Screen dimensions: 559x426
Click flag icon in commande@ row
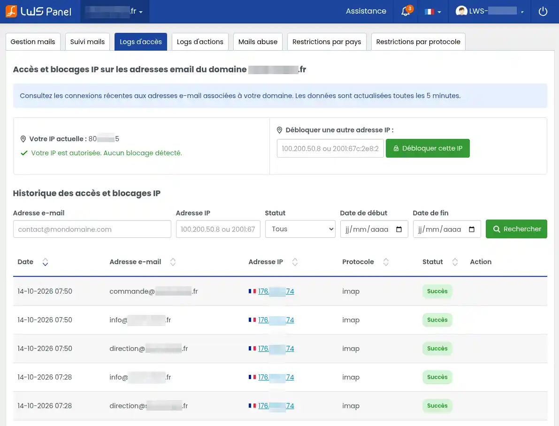(253, 291)
